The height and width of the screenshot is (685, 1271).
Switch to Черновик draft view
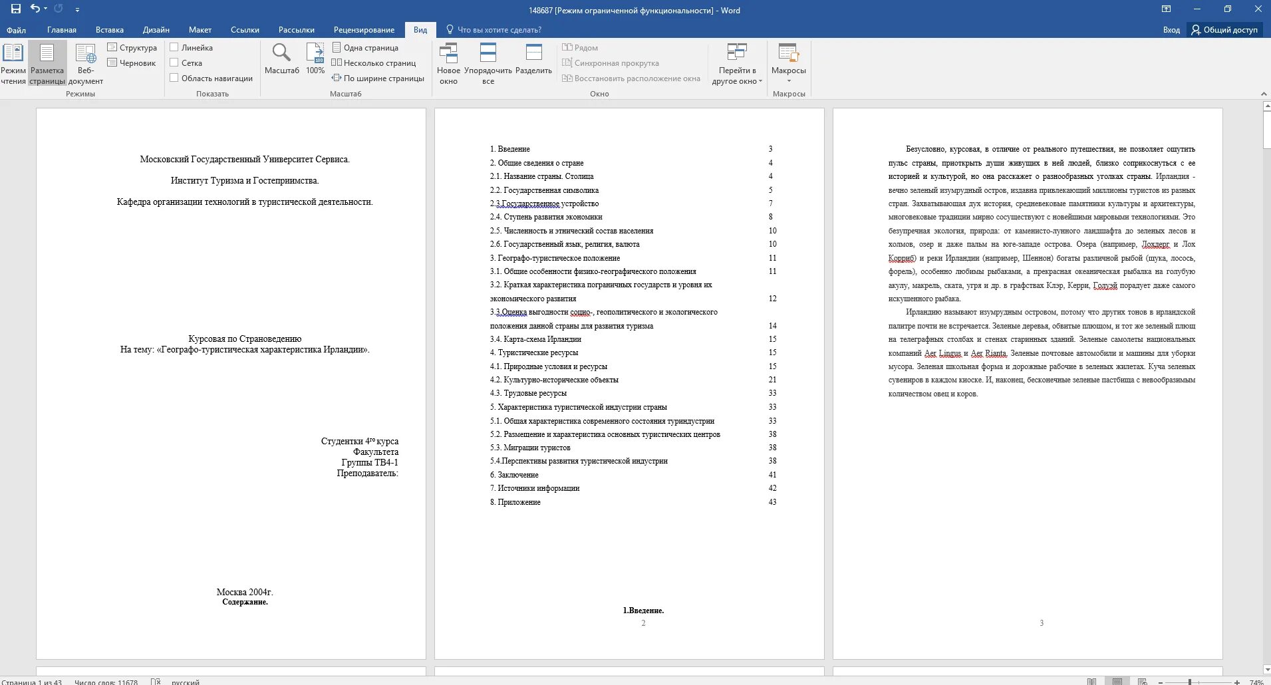click(x=132, y=63)
